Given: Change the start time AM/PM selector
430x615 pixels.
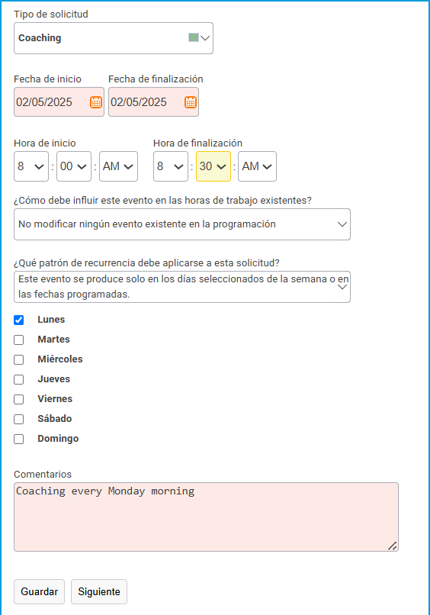Looking at the screenshot, I should [118, 166].
